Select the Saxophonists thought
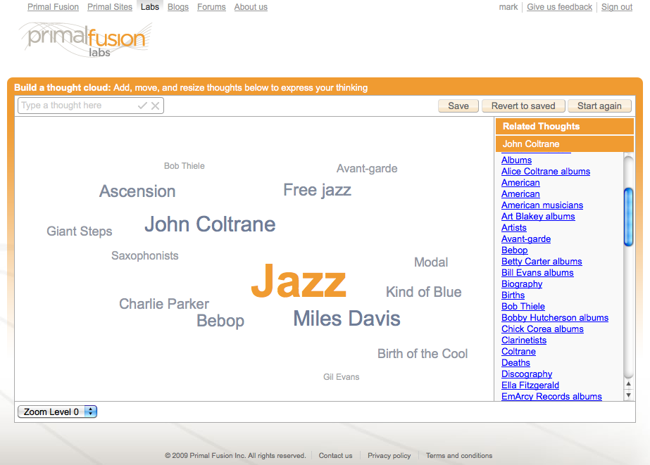Screen dimensions: 650x465 tap(144, 256)
